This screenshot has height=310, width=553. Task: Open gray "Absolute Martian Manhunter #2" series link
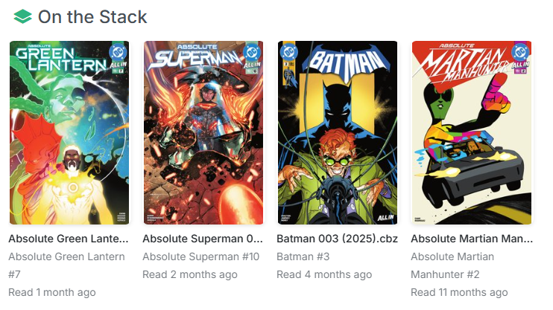452,265
